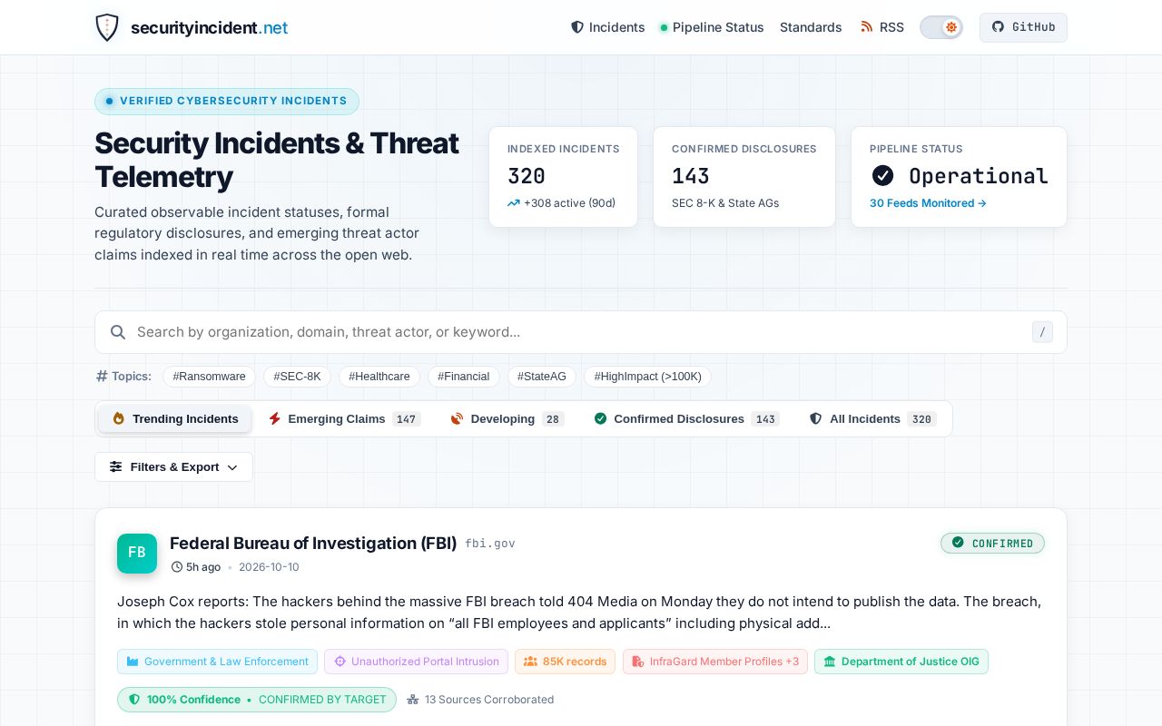Open Pipeline Status nav item
The height and width of the screenshot is (726, 1162).
pos(712,27)
